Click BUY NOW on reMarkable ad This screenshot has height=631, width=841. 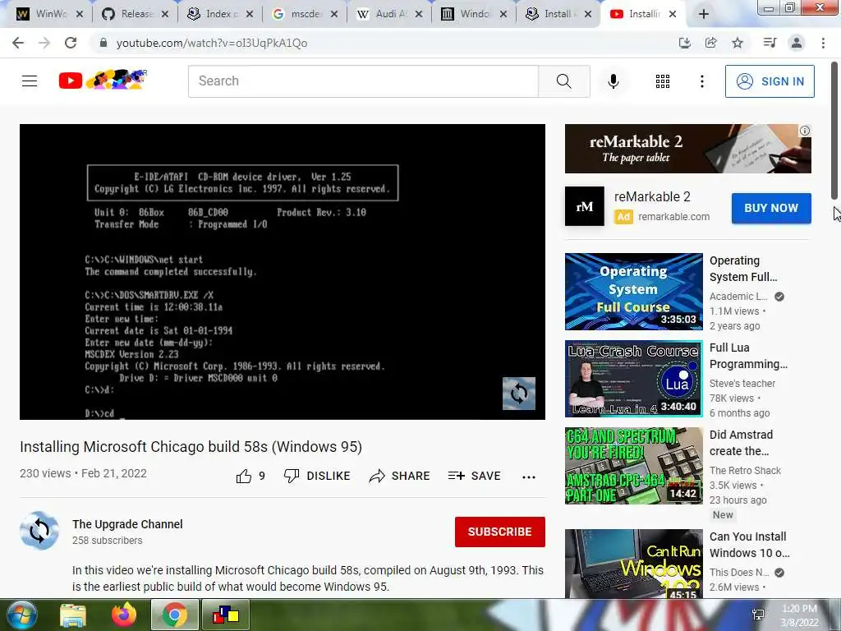tap(771, 208)
